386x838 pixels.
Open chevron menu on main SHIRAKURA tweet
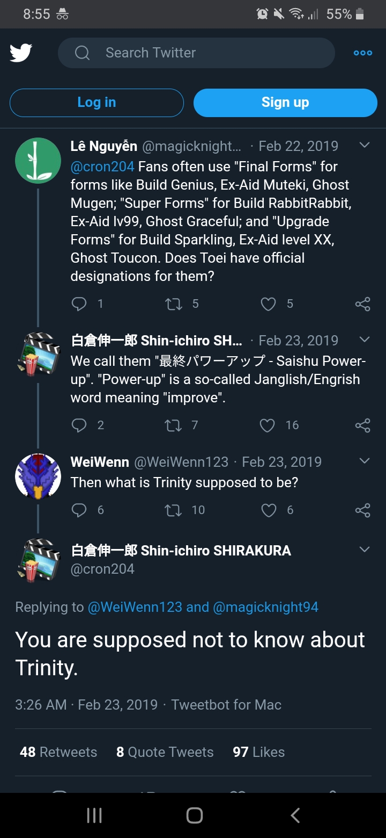(365, 550)
